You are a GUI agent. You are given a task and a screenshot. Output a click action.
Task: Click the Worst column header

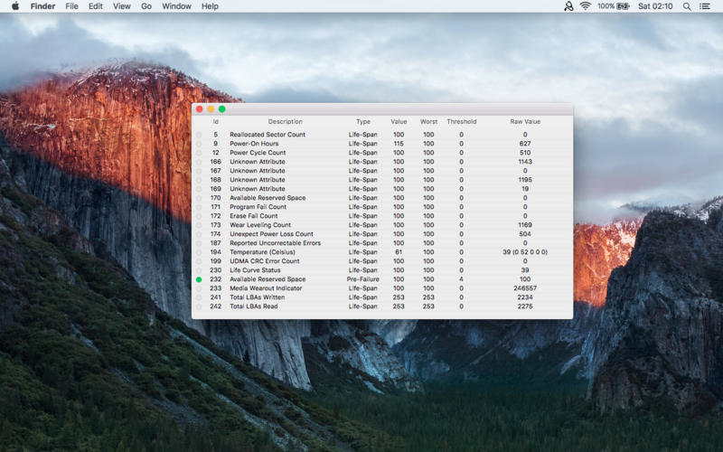428,122
